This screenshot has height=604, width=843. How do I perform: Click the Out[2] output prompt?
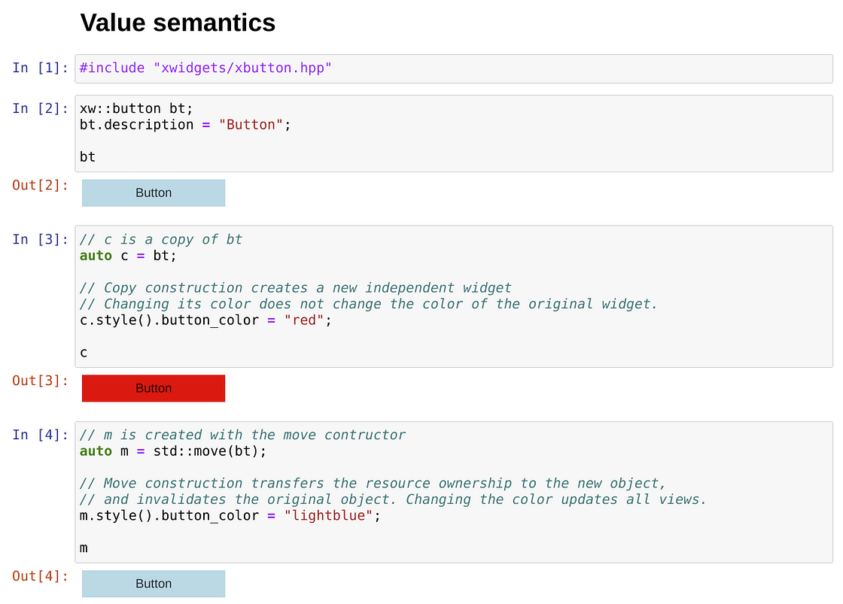point(40,185)
